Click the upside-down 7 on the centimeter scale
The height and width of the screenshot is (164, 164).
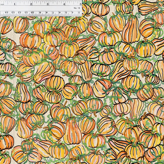coord(53,12)
